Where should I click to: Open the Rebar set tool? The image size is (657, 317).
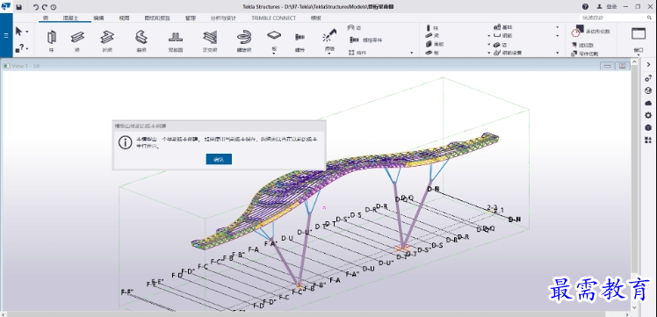[x=508, y=53]
